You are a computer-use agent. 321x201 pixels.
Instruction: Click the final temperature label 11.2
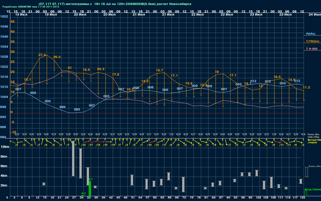(x=306, y=87)
